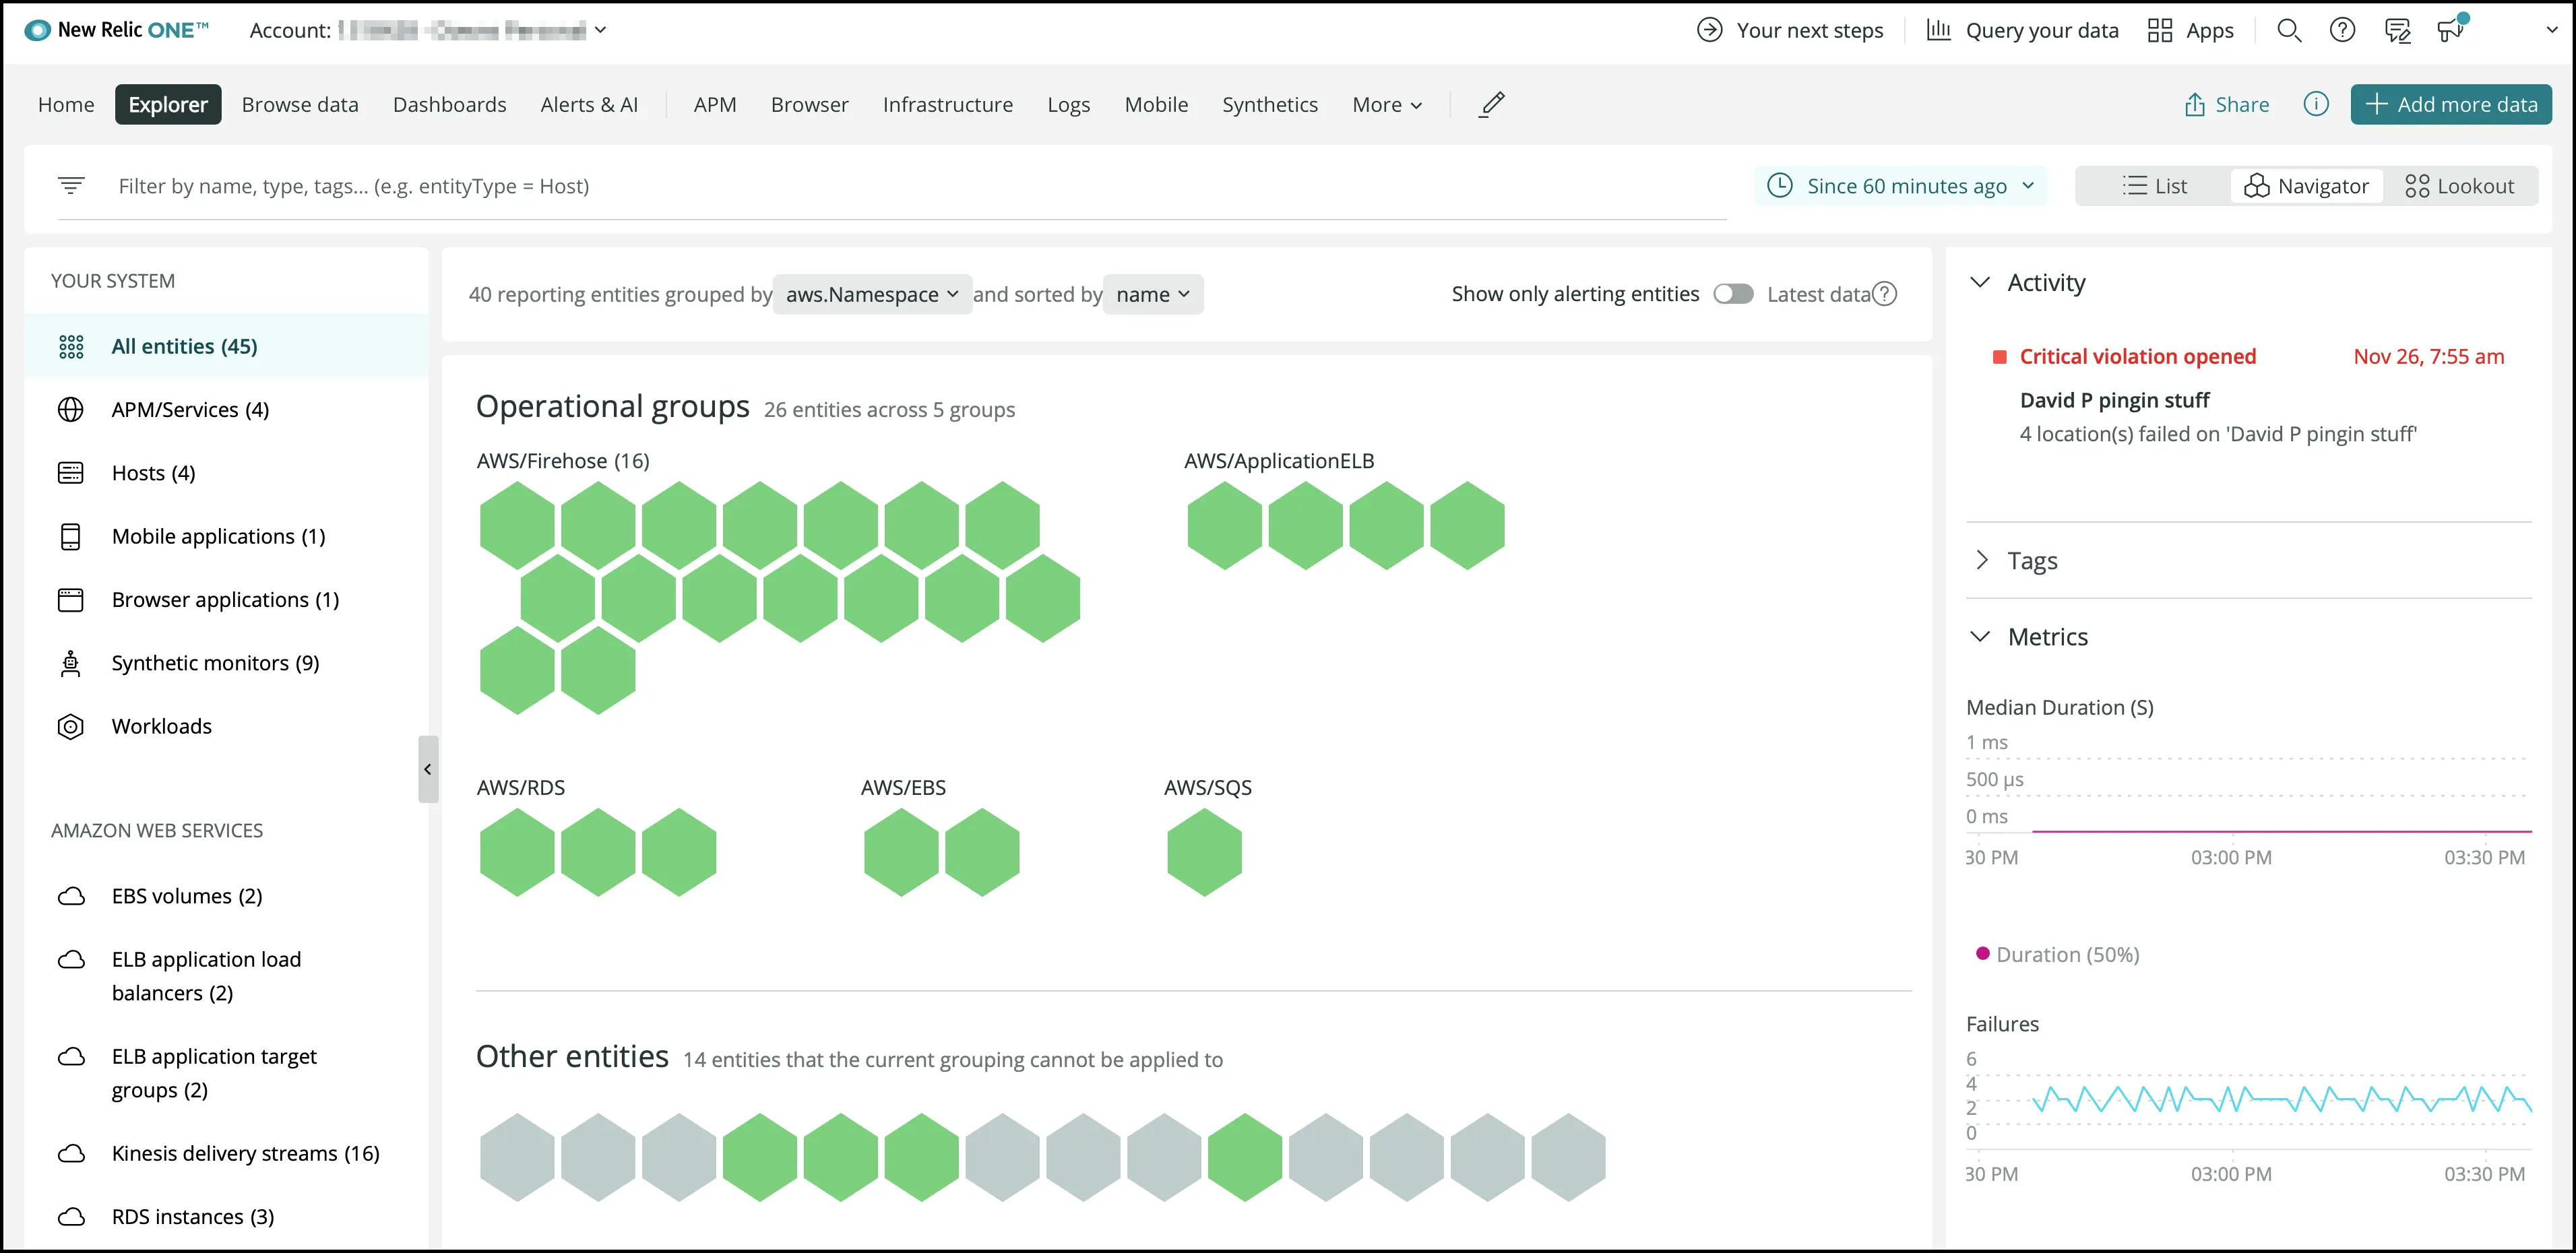Expand the Tags section
2576x1253 pixels.
pos(2031,561)
